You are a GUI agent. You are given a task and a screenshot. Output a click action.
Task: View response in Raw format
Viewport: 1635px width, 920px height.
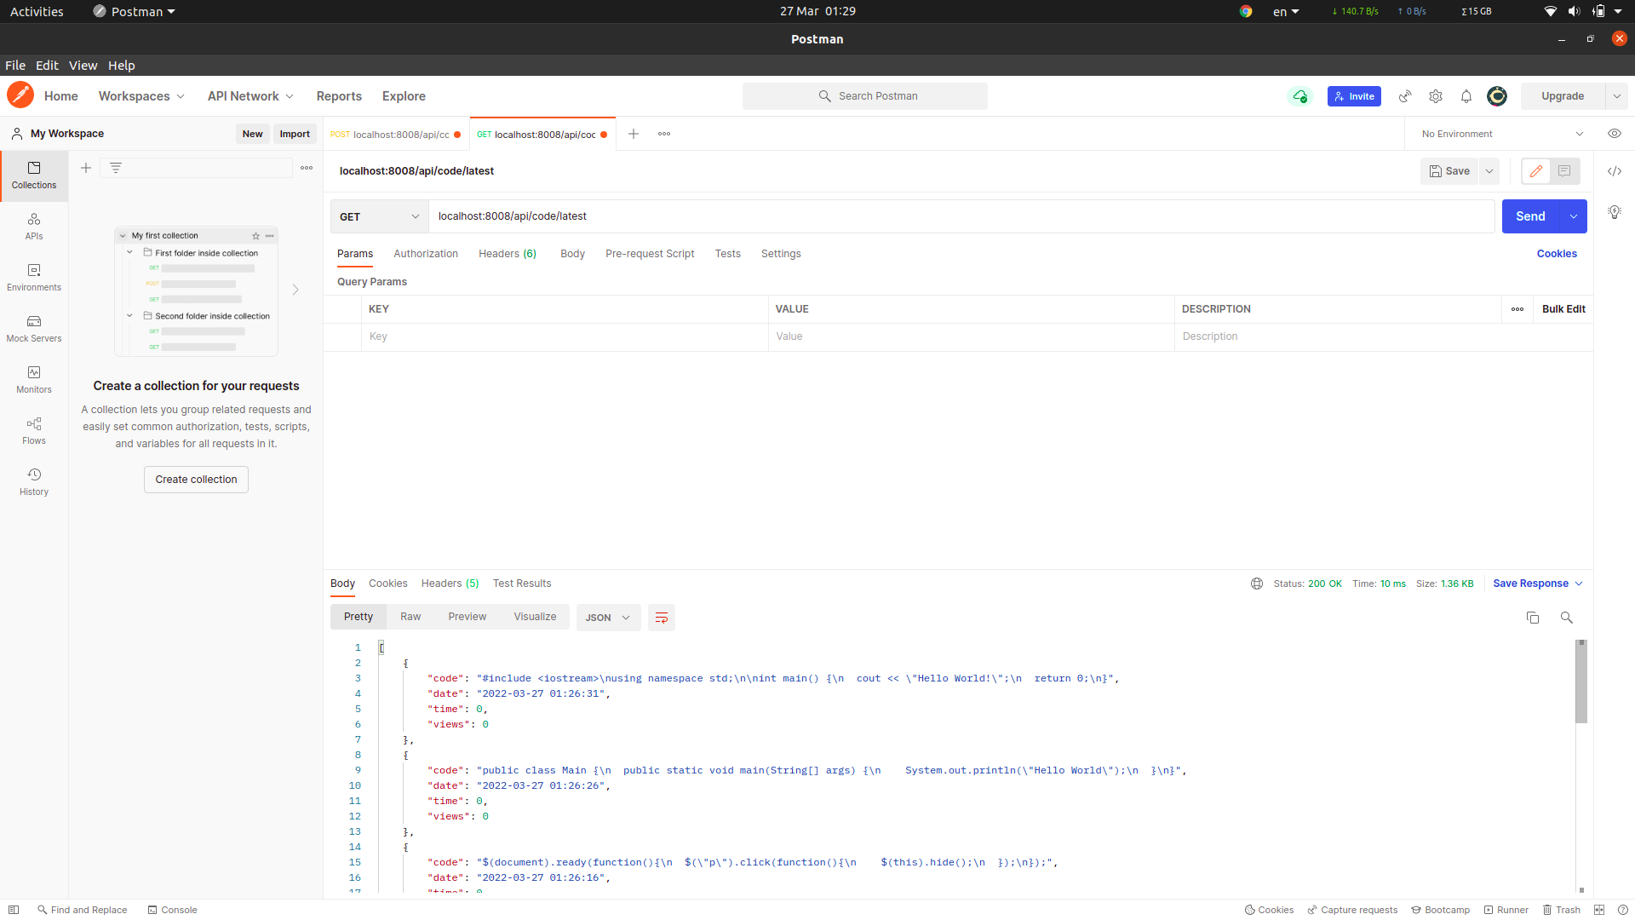tap(410, 616)
